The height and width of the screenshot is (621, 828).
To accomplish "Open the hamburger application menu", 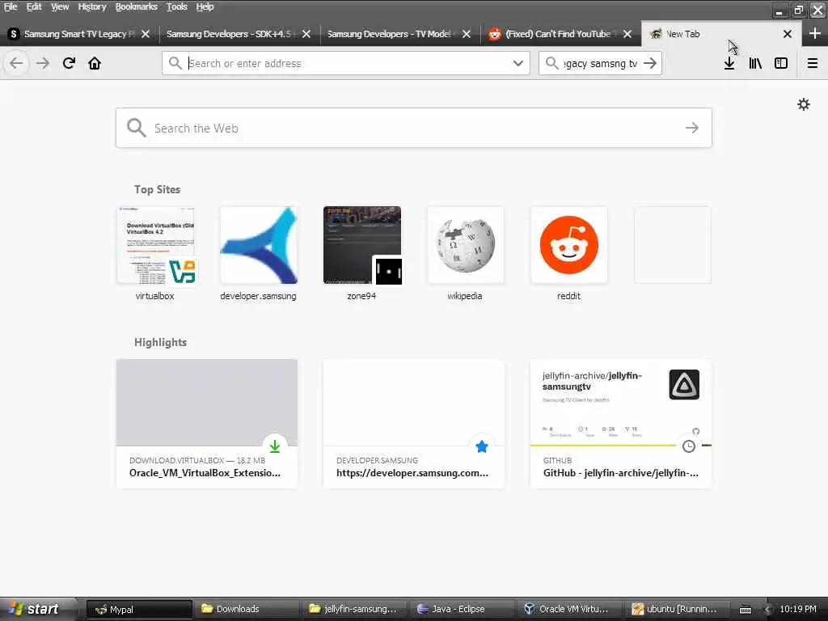I will [813, 63].
